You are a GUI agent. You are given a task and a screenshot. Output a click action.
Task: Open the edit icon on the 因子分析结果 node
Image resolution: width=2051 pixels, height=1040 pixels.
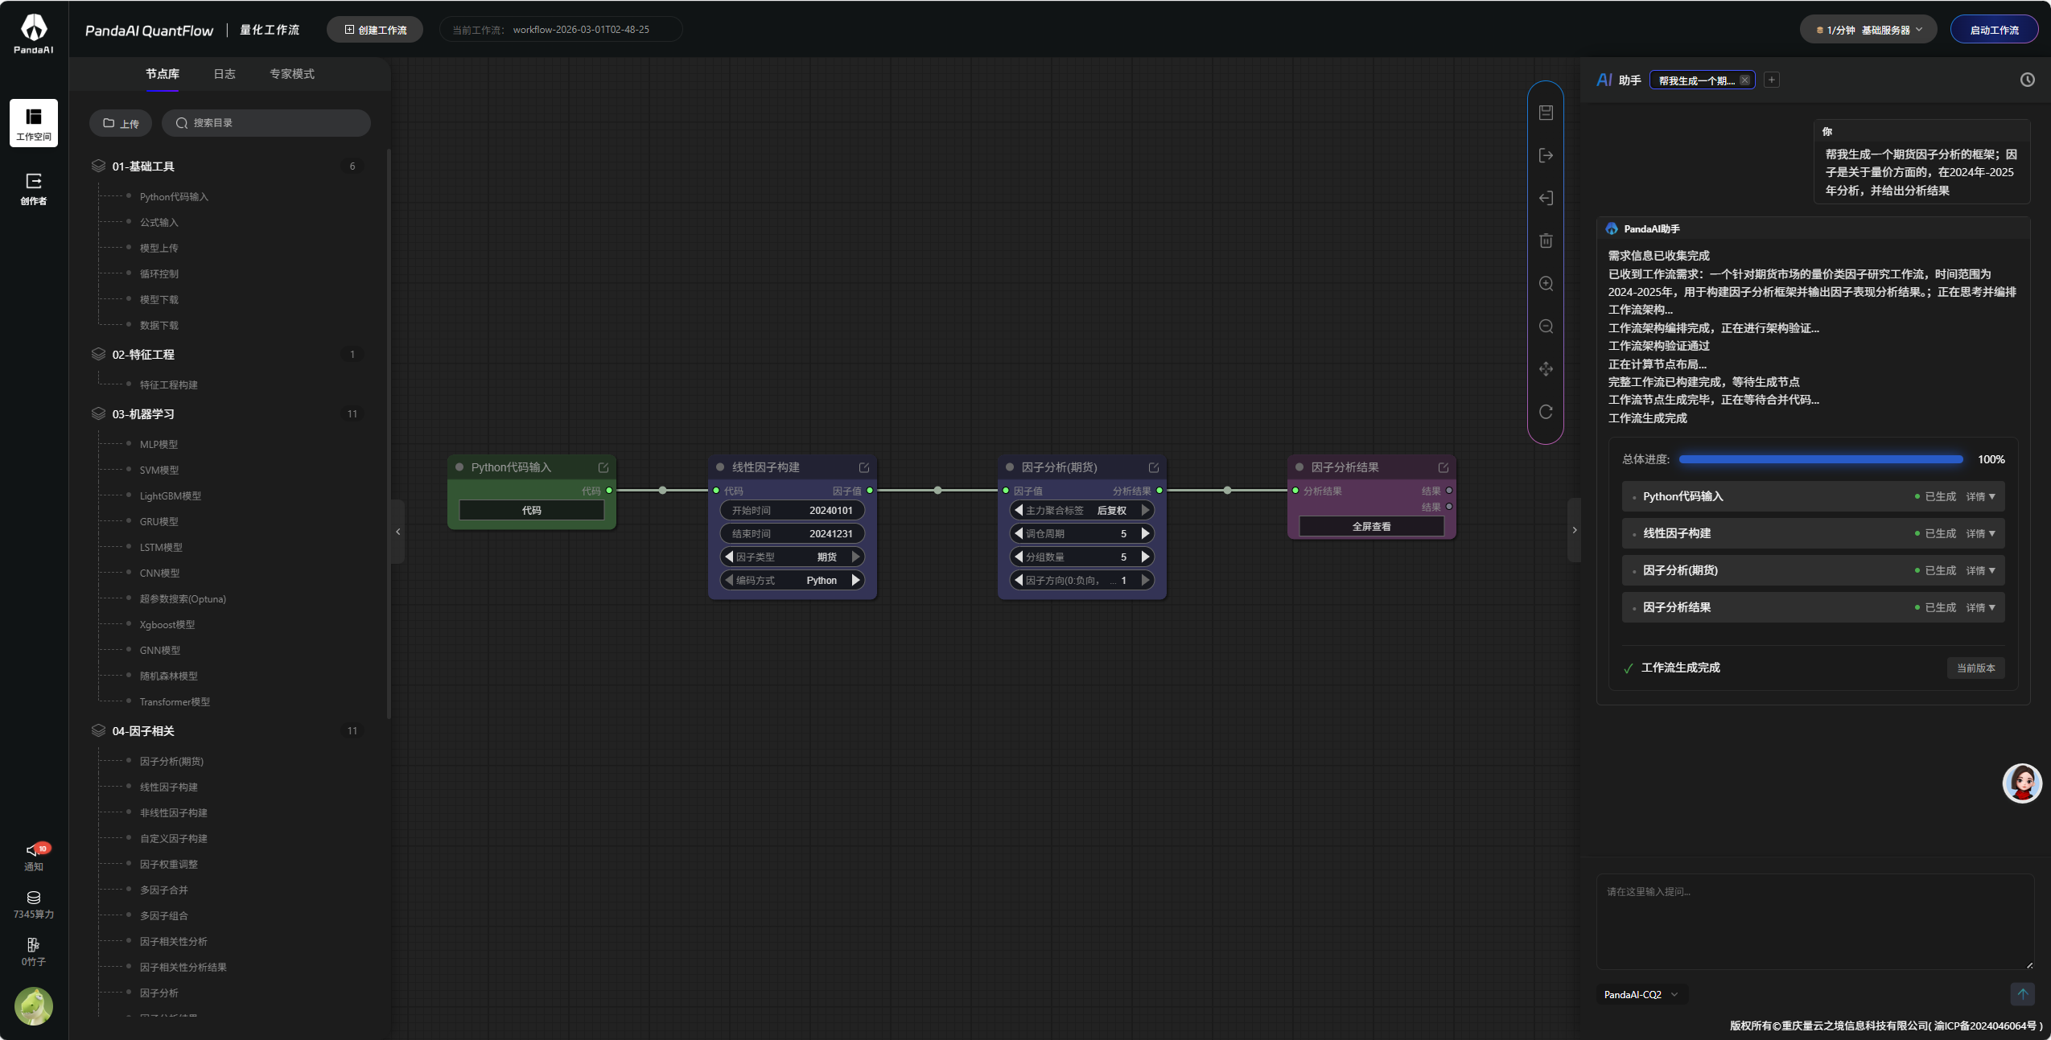(1444, 467)
